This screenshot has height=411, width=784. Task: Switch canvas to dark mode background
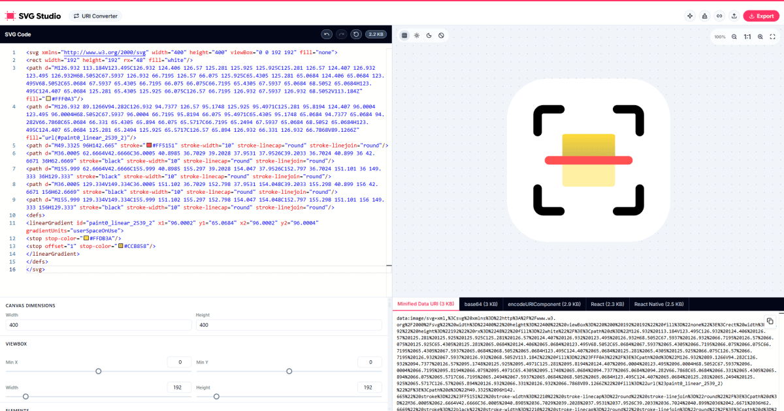pos(429,35)
